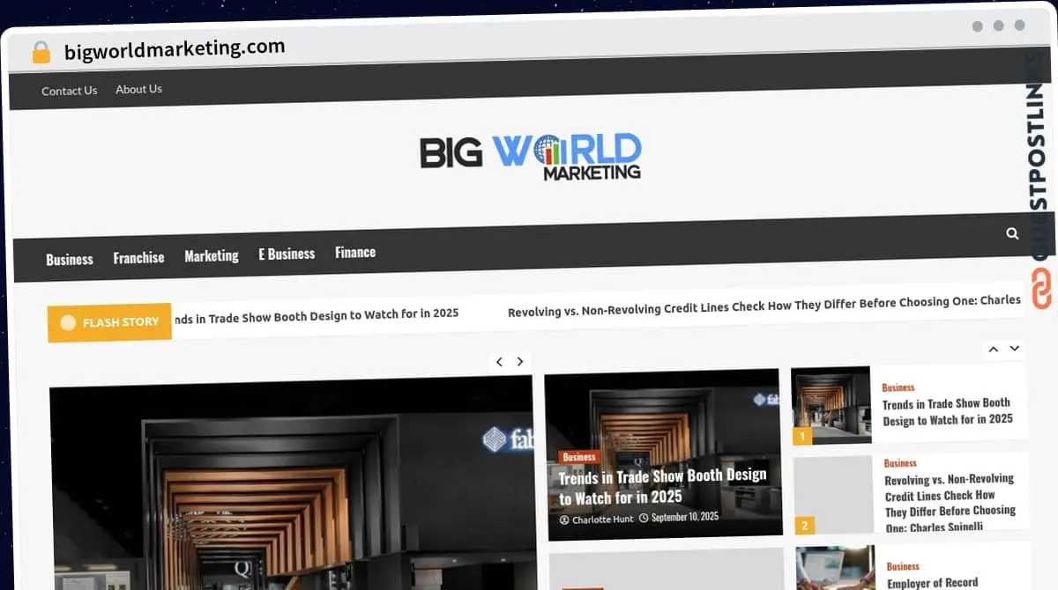The image size is (1058, 590).
Task: Open sidebar article Revolving vs. Non-Revolving Credit Lines
Action: coord(950,503)
